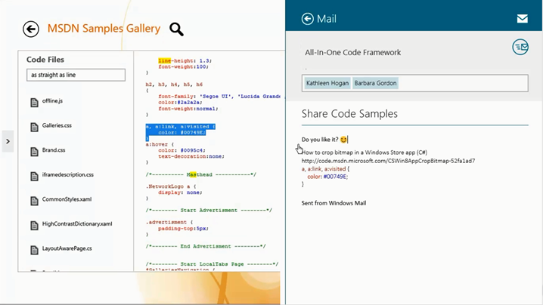Open the Brand.css file
The width and height of the screenshot is (543, 305).
(x=54, y=150)
